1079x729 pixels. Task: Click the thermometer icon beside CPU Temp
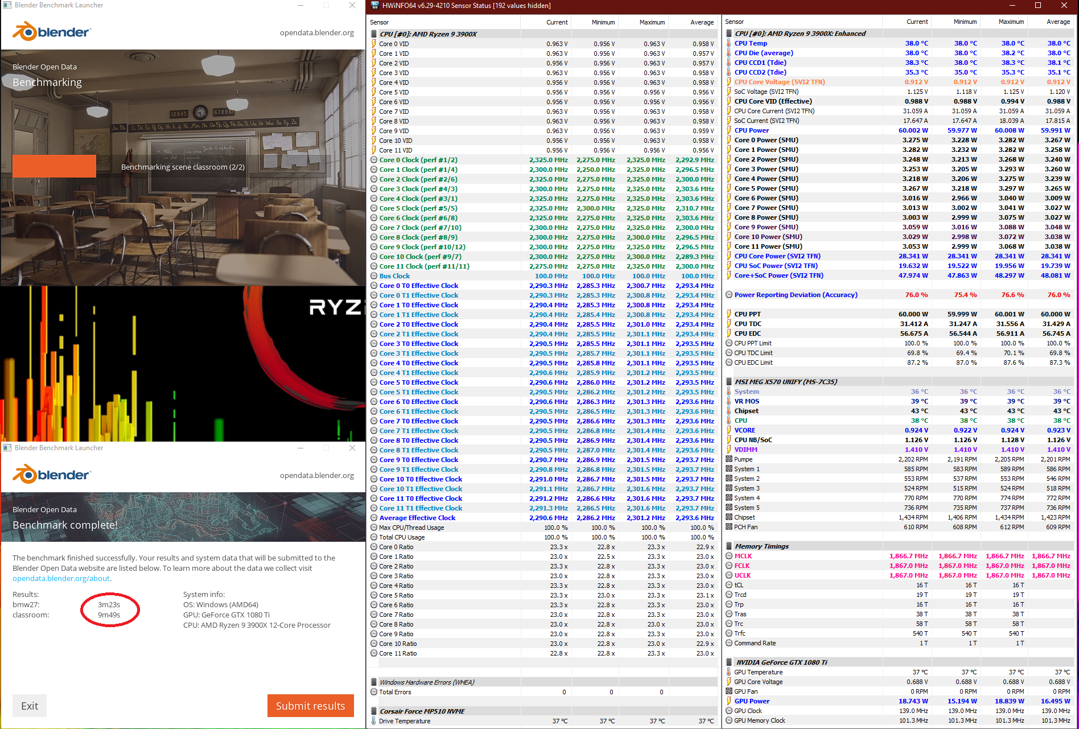[729, 43]
